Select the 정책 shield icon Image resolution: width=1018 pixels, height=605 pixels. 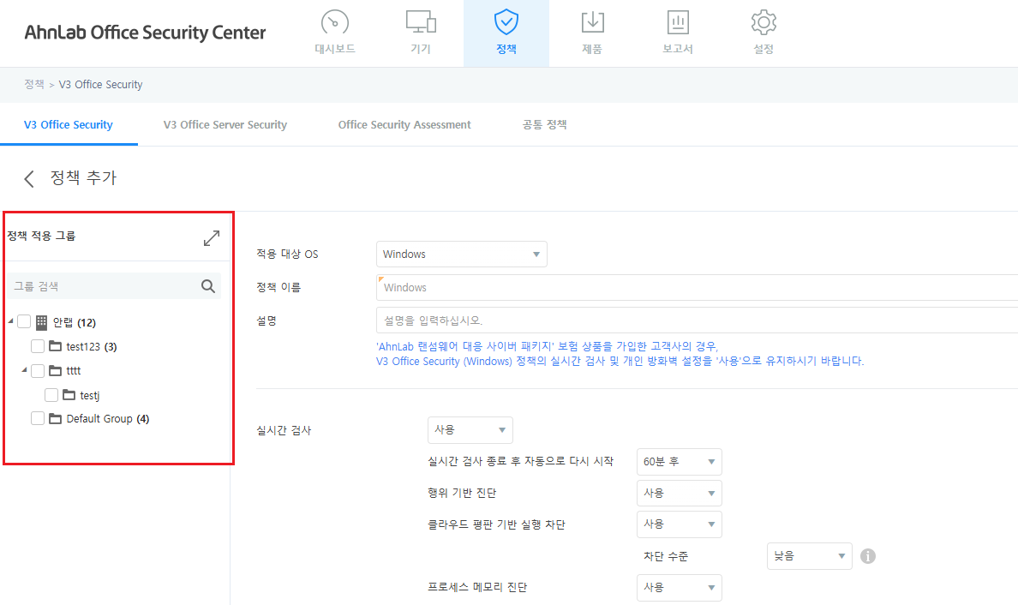click(506, 22)
